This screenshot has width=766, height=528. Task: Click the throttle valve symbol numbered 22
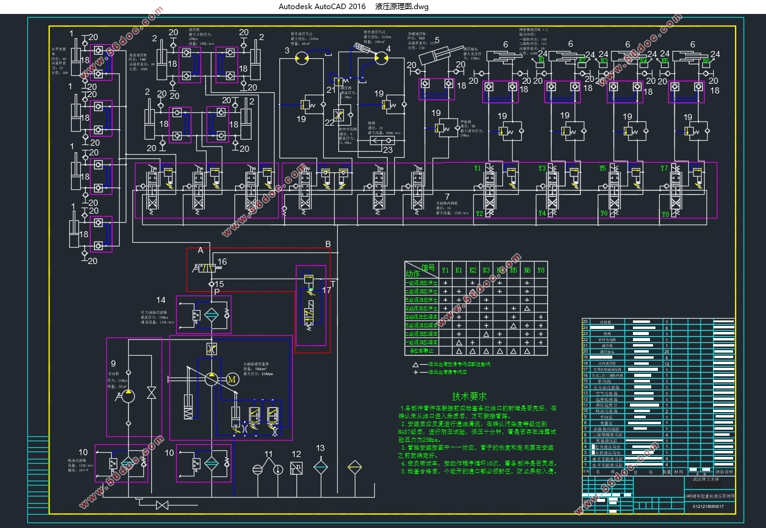(x=339, y=117)
